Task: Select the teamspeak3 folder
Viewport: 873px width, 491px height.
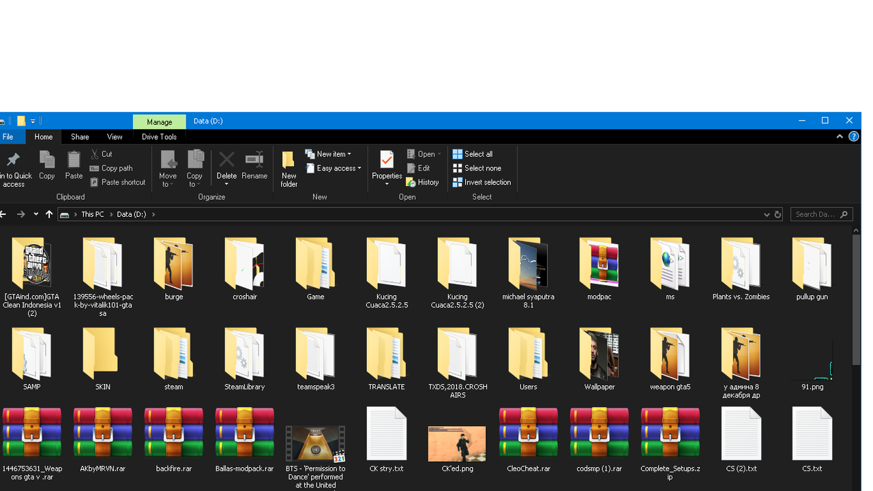Action: (315, 359)
